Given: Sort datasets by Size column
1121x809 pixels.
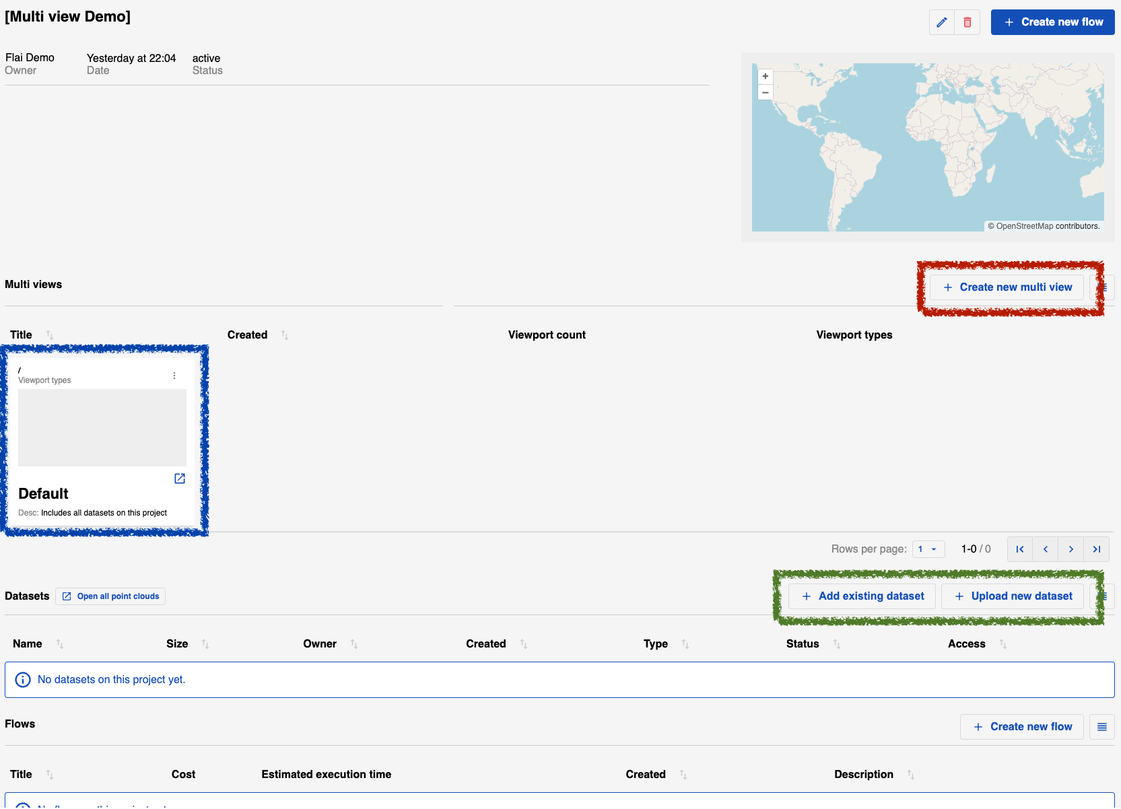Looking at the screenshot, I should click(205, 644).
